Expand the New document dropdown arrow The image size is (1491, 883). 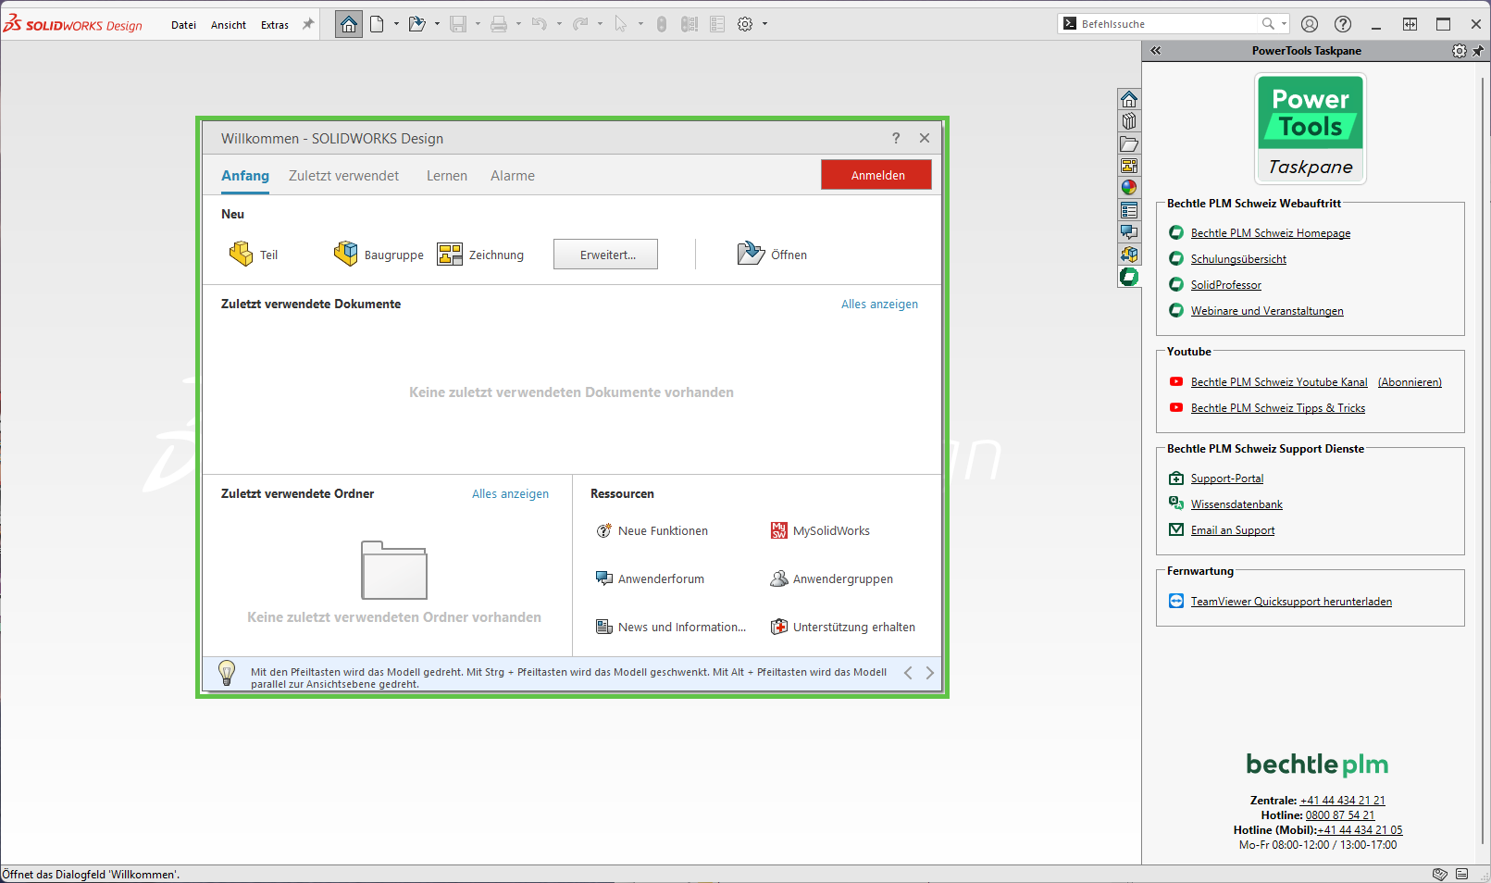396,24
